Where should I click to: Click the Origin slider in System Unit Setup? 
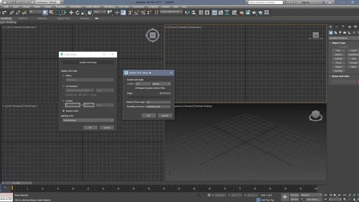click(142, 97)
